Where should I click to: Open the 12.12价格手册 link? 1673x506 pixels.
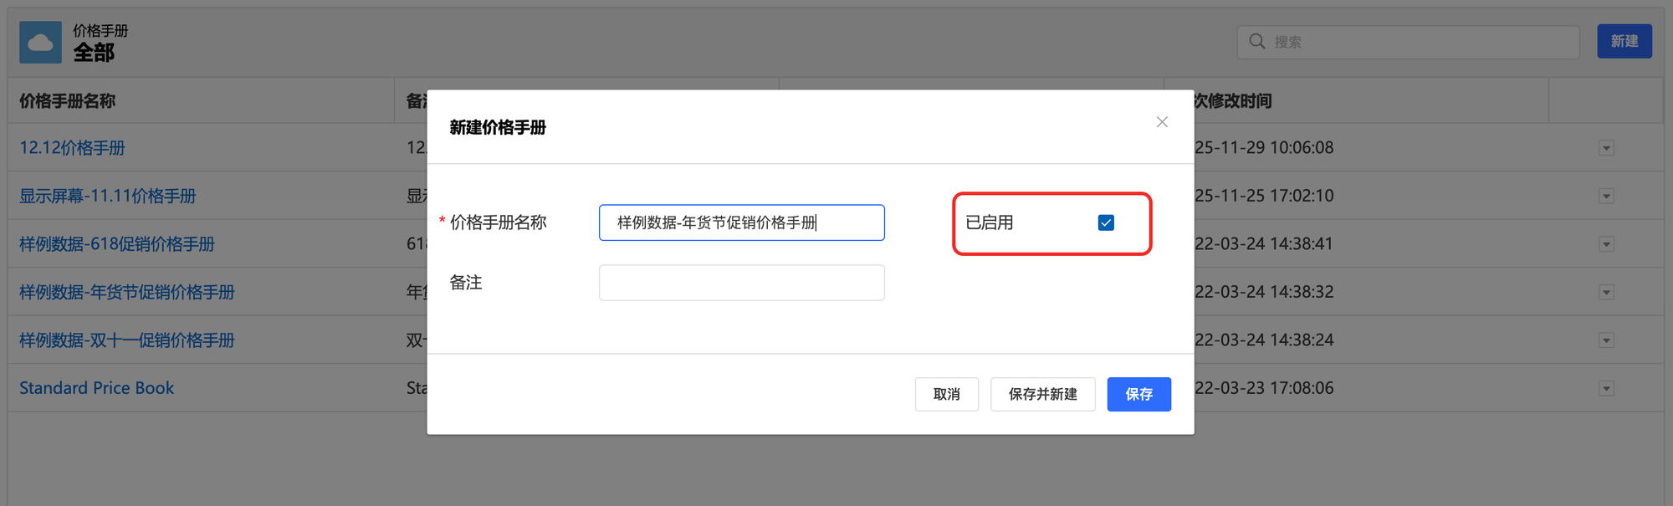pos(72,148)
